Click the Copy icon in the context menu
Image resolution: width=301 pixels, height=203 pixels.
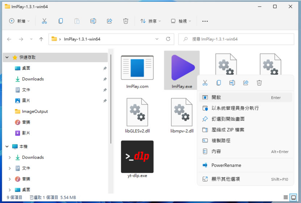click(218, 83)
